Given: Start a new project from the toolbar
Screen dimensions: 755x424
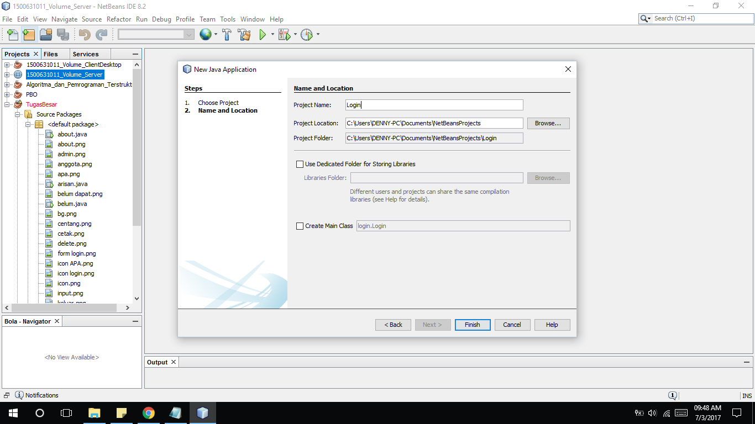Looking at the screenshot, I should point(29,34).
